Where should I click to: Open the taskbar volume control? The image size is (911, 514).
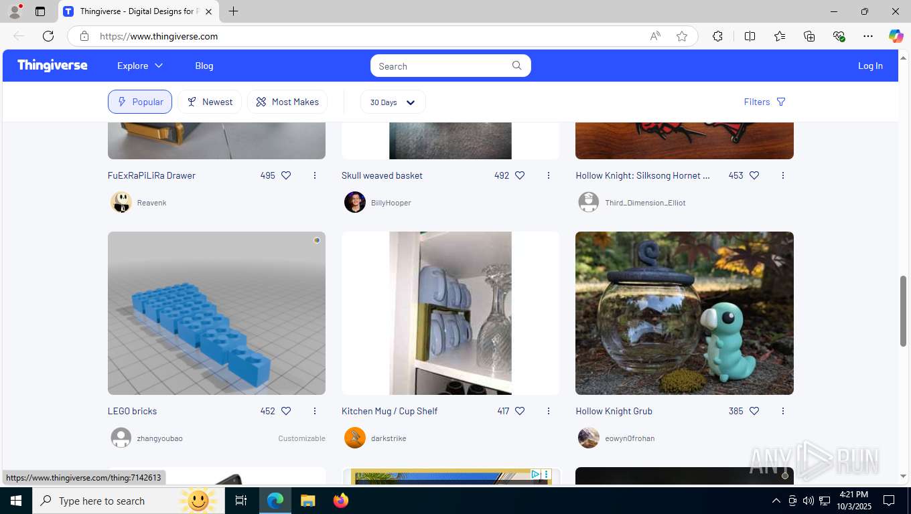pos(809,501)
